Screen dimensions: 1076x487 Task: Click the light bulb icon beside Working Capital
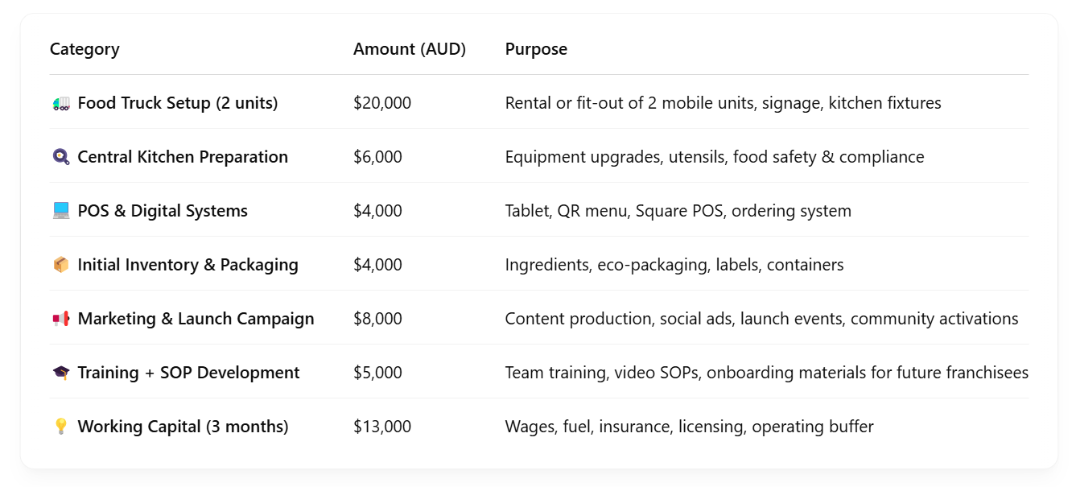(x=61, y=427)
